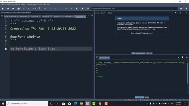
Task: Open the Projects menu
Action: tap(35, 5)
